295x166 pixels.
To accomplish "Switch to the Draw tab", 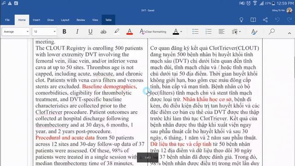I will (x=50, y=20).
